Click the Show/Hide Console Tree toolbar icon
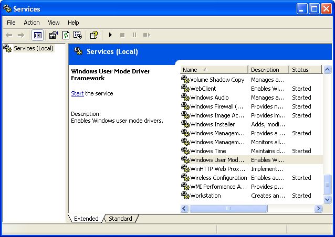 (38, 35)
